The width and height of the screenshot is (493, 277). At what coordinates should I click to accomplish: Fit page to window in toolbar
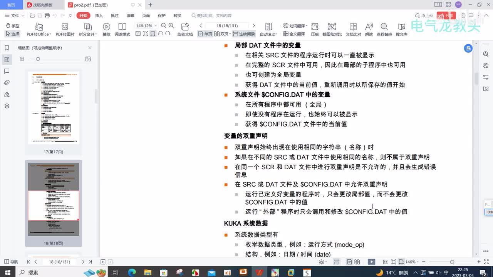pyautogui.click(x=145, y=34)
